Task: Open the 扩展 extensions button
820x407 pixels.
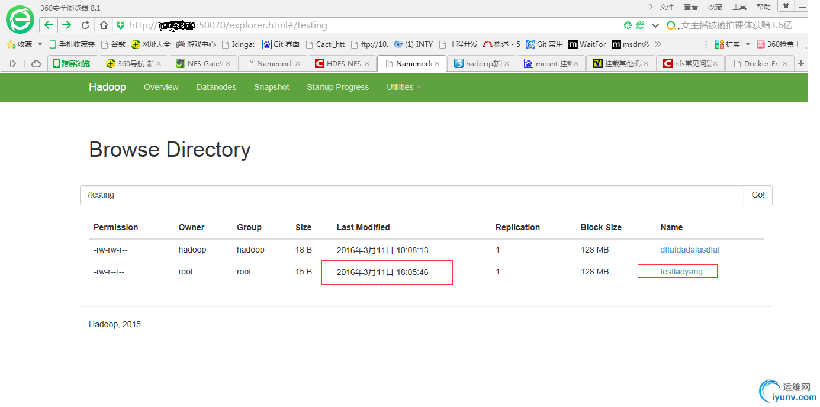Action: [728, 44]
